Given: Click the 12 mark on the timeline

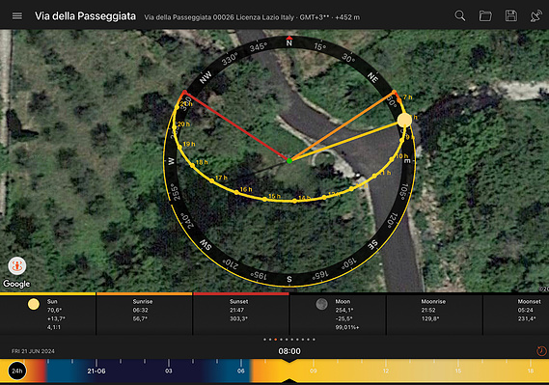Looking at the screenshot, I should (x=386, y=371).
